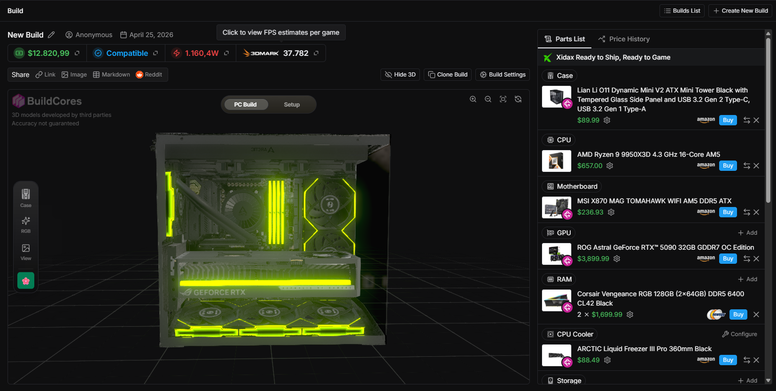Remove the Ryzen 9 CPU from build
This screenshot has width=776, height=391.
(756, 166)
